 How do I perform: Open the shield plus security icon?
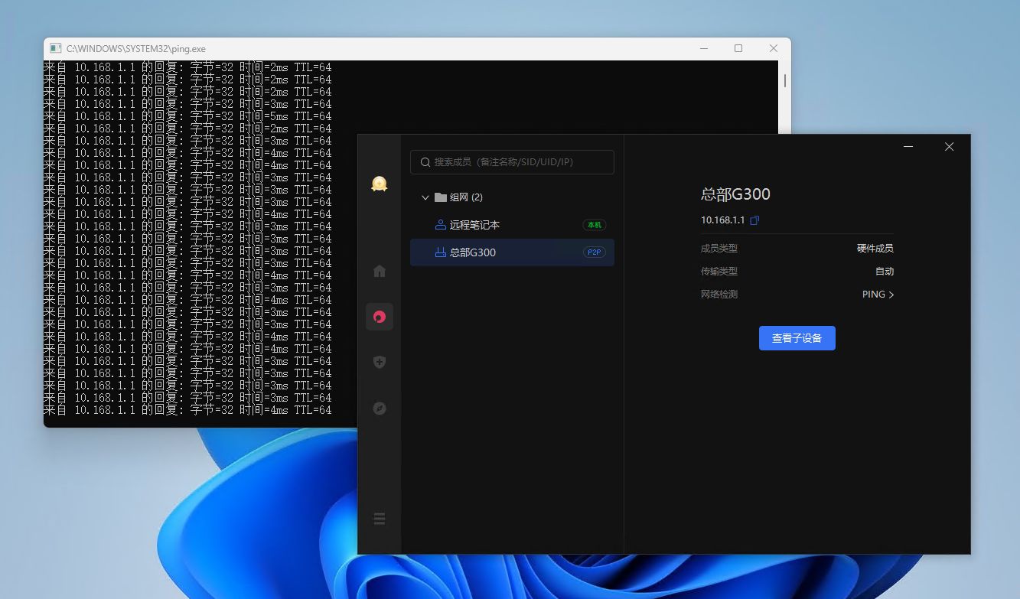(x=380, y=362)
